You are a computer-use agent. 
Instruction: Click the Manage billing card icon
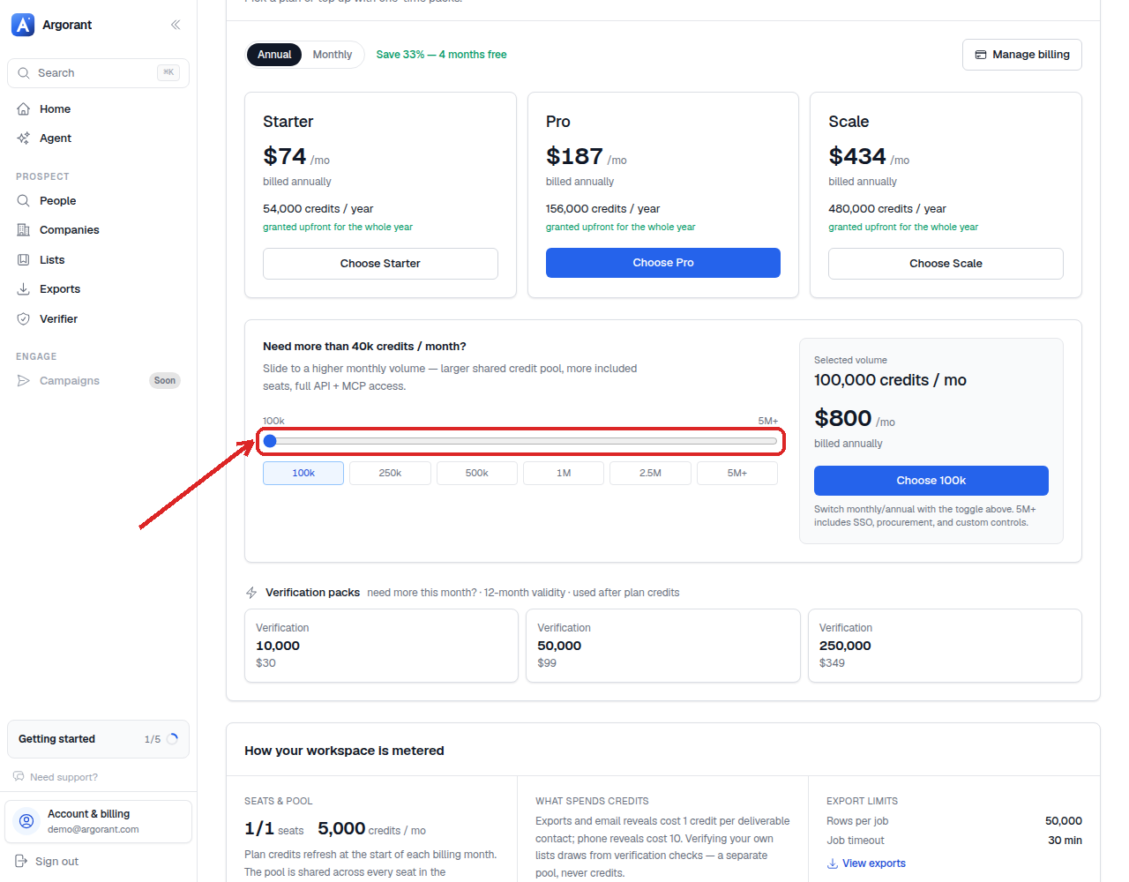coord(981,55)
